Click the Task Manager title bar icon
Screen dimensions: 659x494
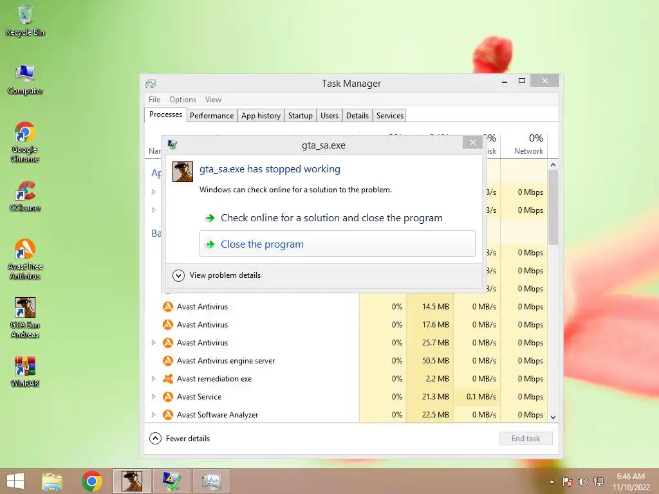151,84
